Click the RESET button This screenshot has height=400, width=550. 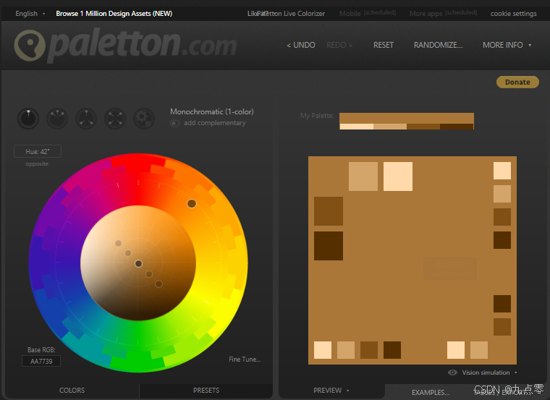pos(384,45)
